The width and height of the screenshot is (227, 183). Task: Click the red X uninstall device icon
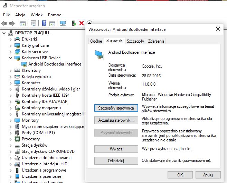82,24
